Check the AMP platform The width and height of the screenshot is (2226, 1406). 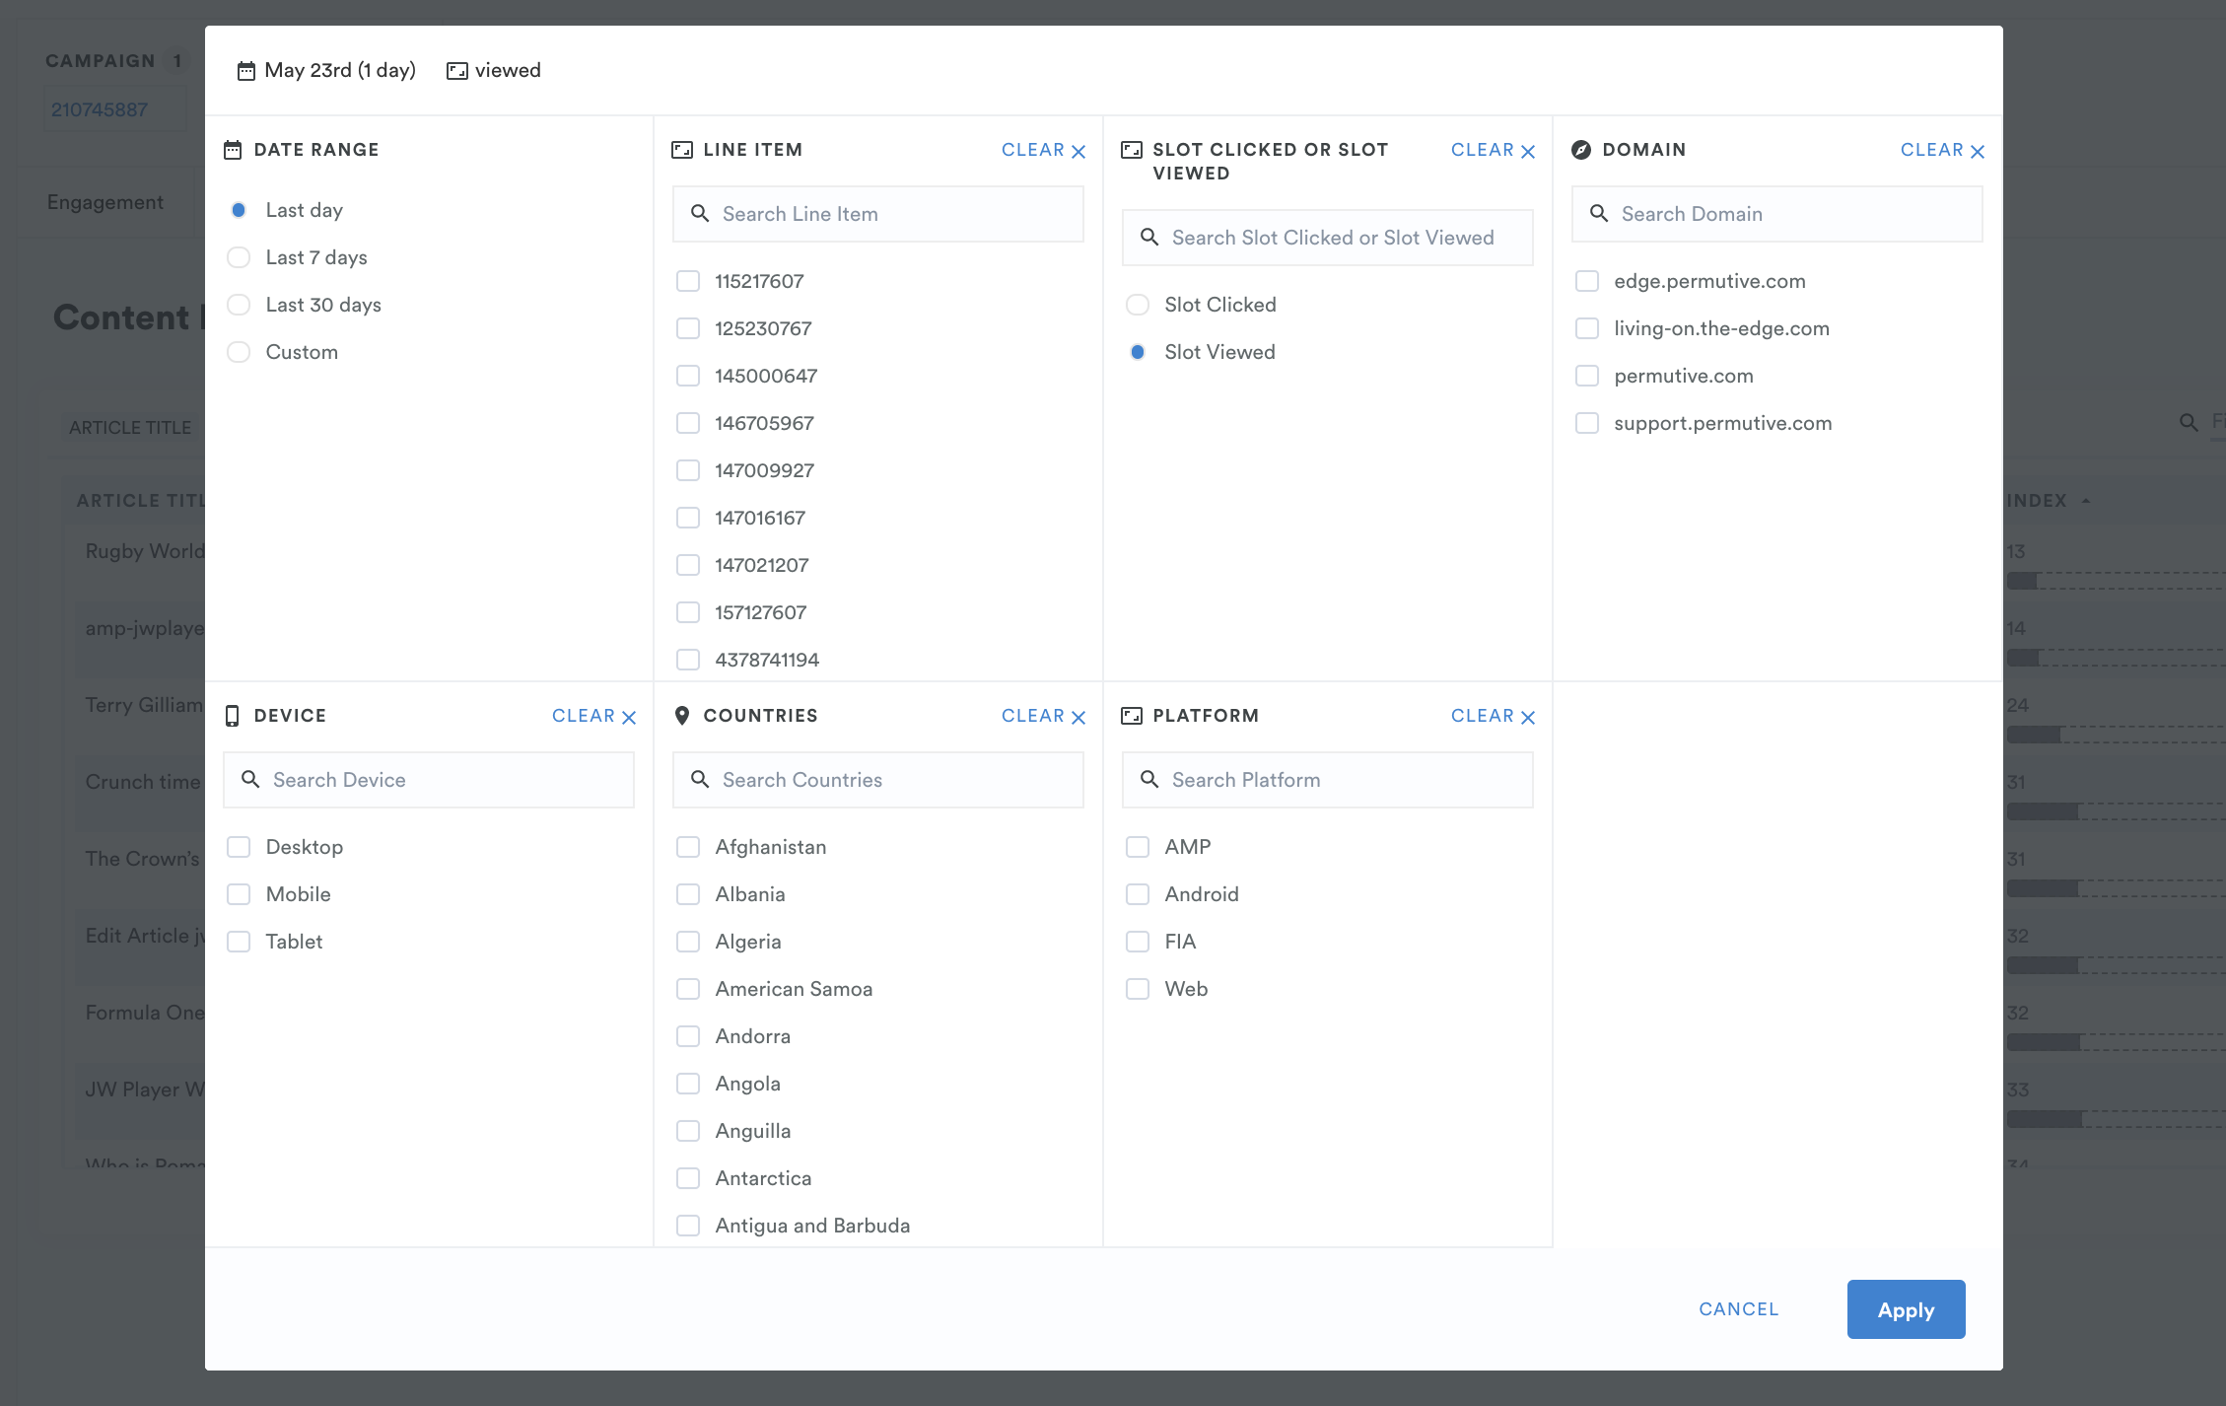(1138, 847)
